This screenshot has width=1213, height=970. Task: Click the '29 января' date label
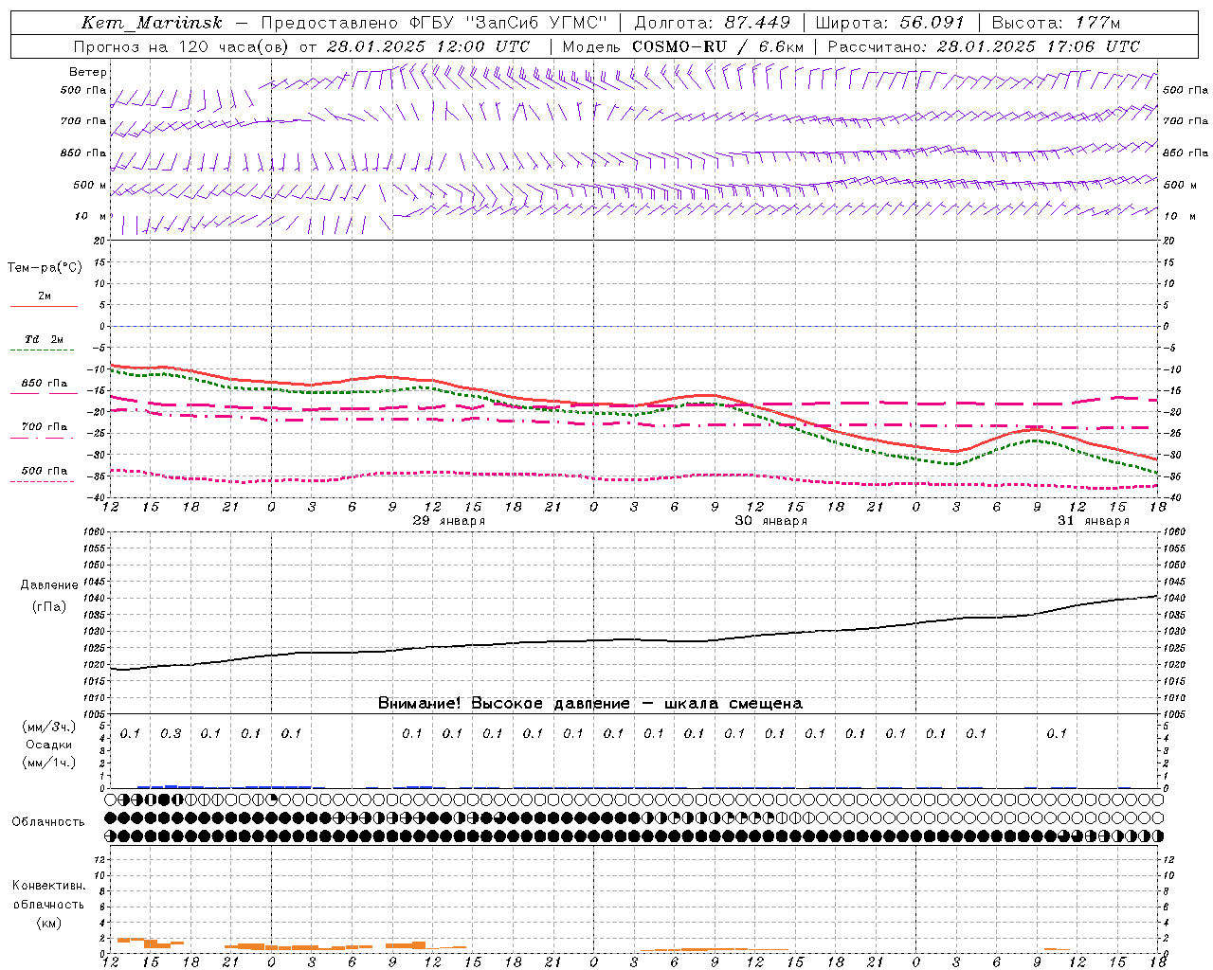449,521
